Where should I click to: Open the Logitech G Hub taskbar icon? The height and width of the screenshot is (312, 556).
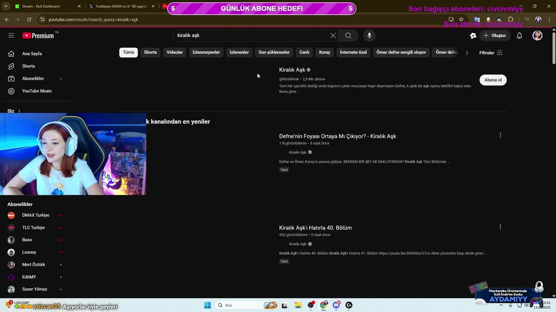[x=349, y=305]
